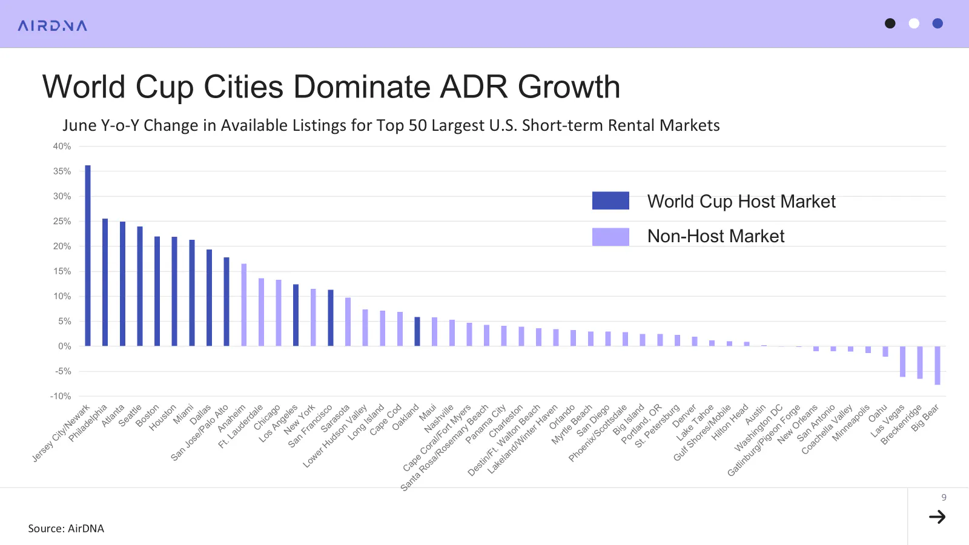Click the Oakland dark blue bar
This screenshot has height=545, width=969.
point(417,332)
